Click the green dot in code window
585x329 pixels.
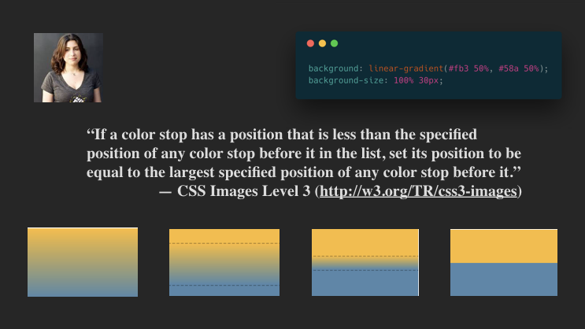[335, 43]
